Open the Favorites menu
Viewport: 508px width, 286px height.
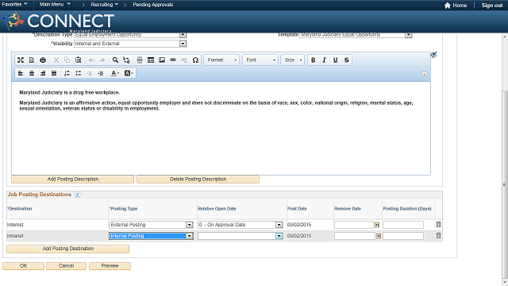tap(14, 5)
